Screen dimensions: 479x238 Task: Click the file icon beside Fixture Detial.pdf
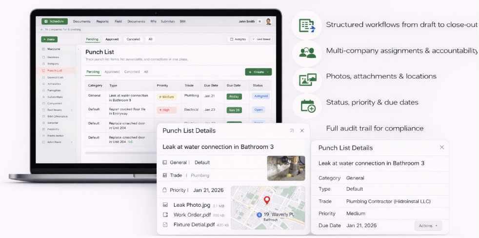[x=165, y=224]
